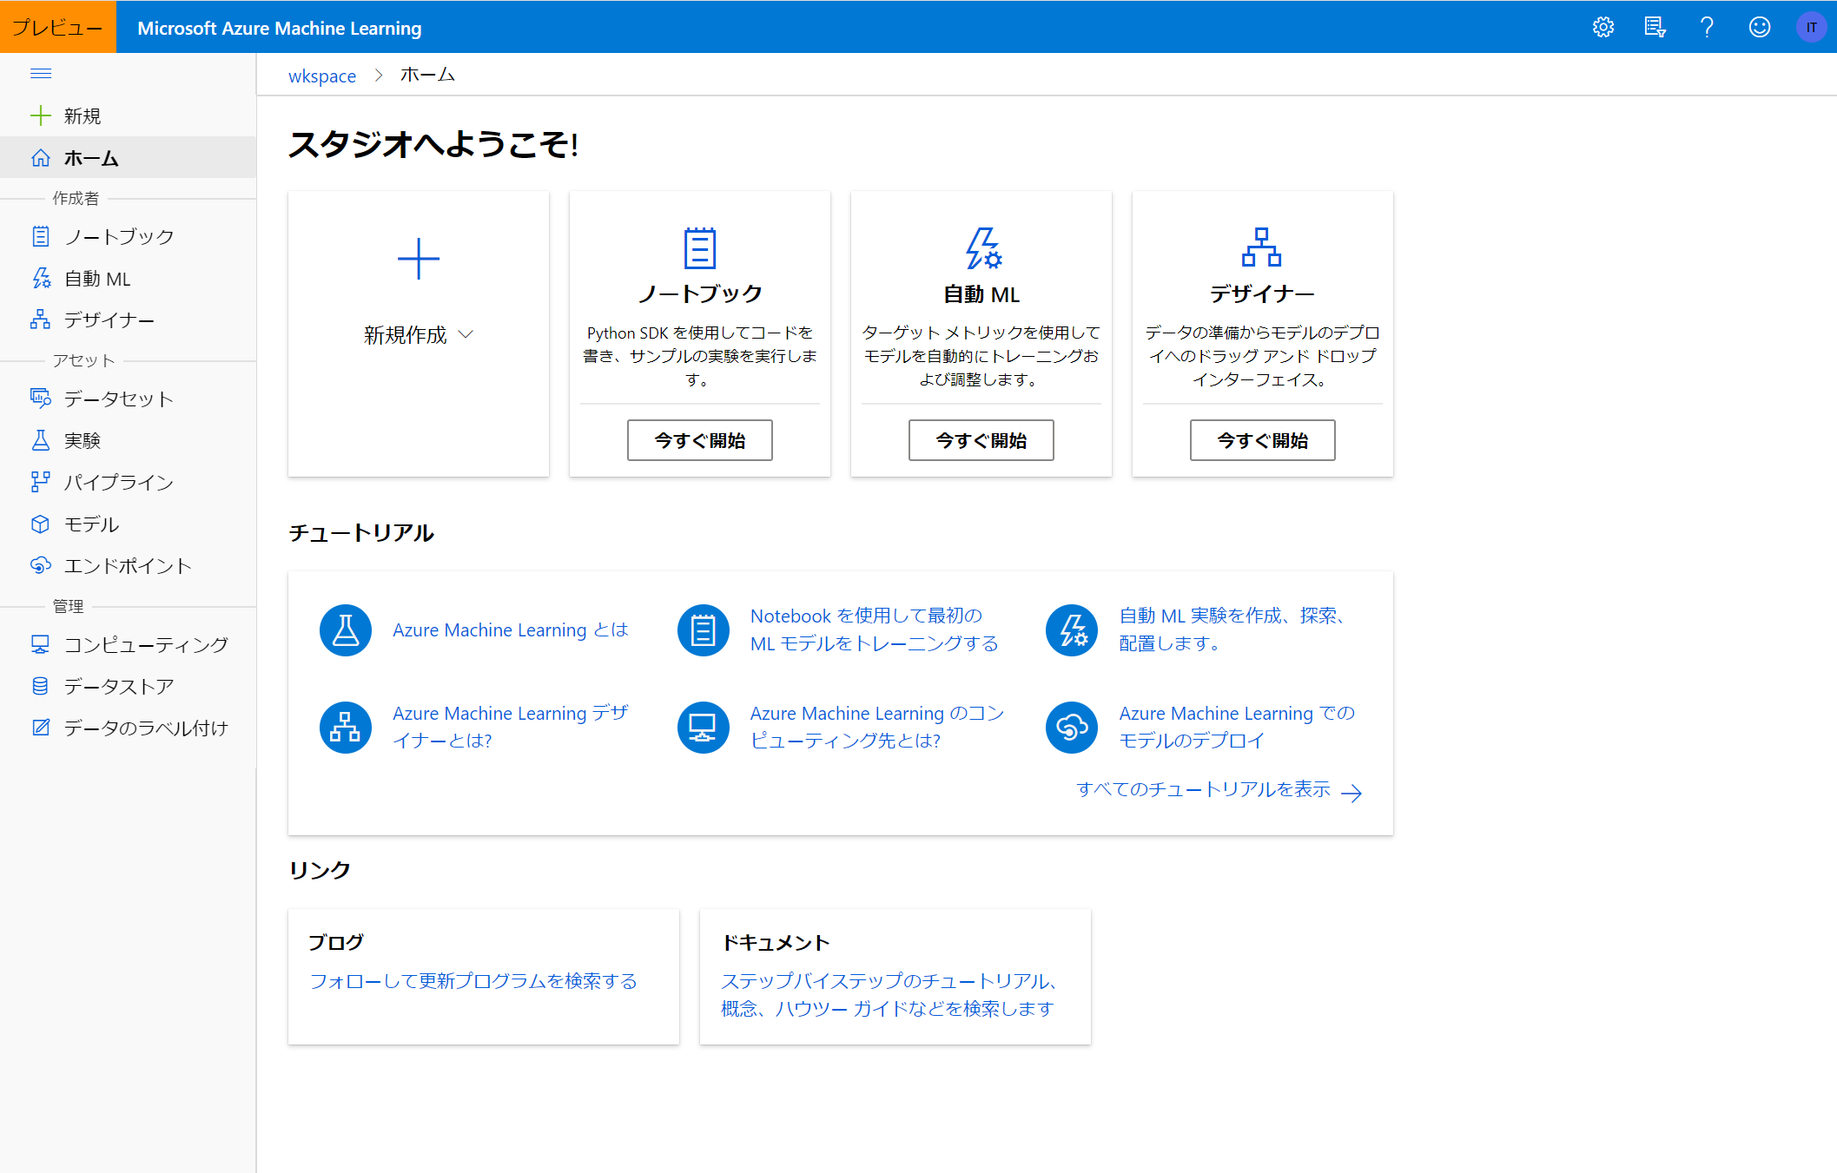Open エンドポイント from sidebar
The height and width of the screenshot is (1173, 1837).
(128, 565)
